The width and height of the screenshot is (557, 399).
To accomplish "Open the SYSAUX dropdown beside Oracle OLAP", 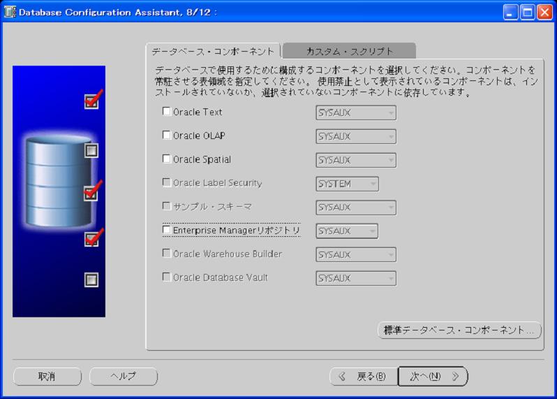I will 356,136.
